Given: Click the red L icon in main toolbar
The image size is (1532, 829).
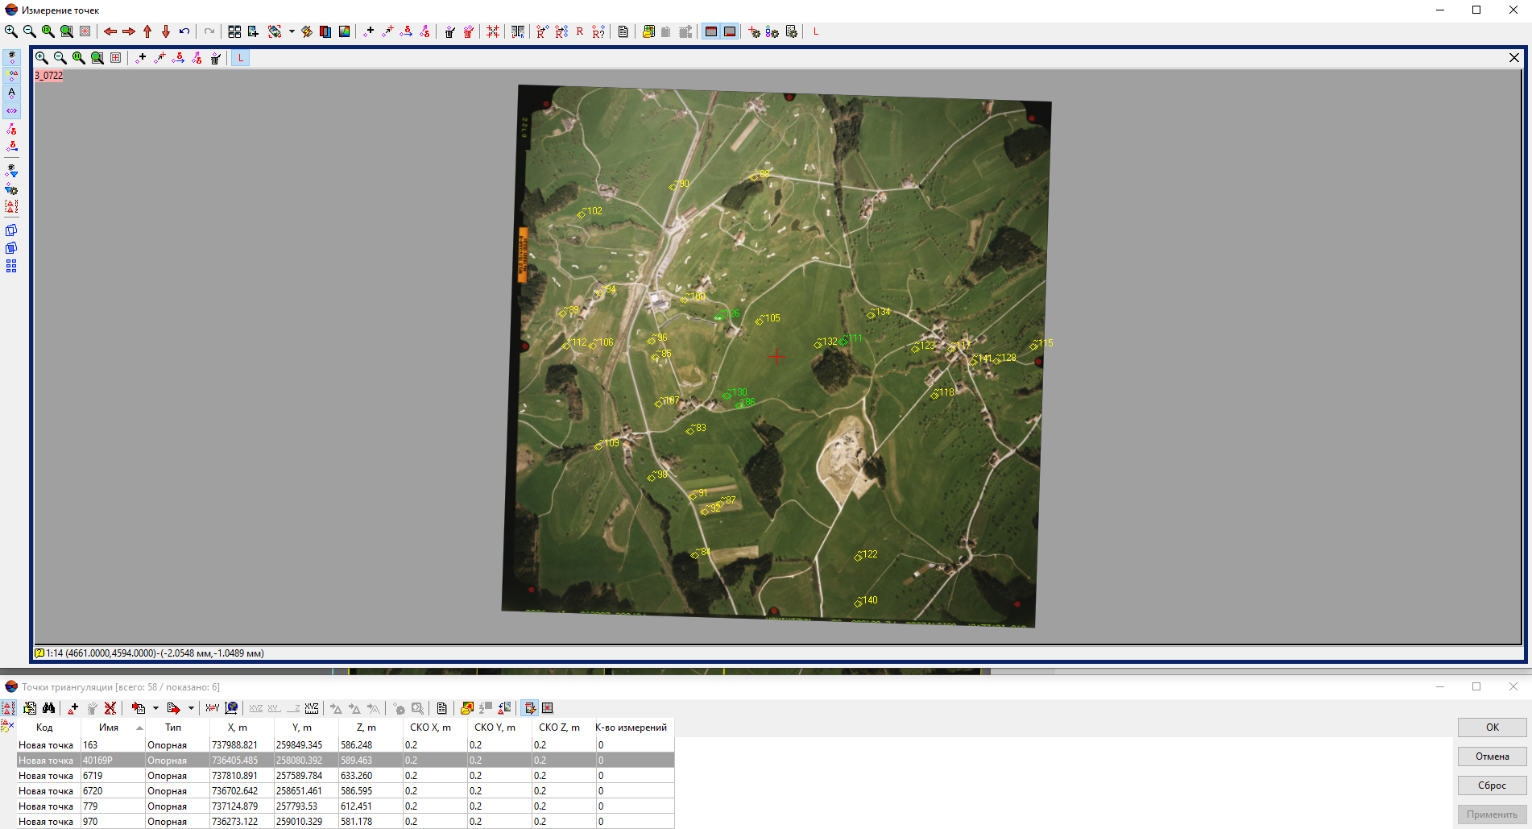Looking at the screenshot, I should click(816, 31).
